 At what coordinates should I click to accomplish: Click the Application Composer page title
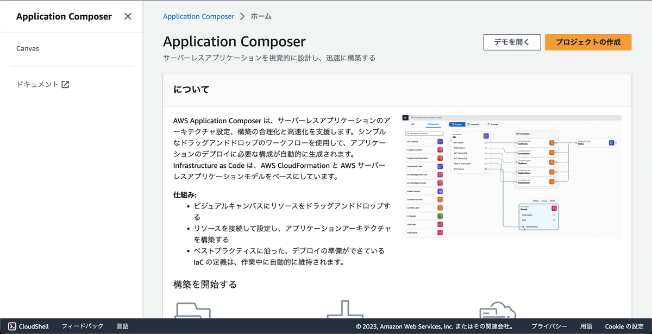[234, 42]
